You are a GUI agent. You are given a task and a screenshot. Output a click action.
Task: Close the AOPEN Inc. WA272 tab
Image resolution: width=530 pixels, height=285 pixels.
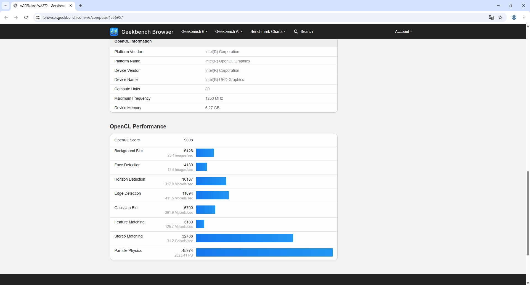click(x=71, y=6)
